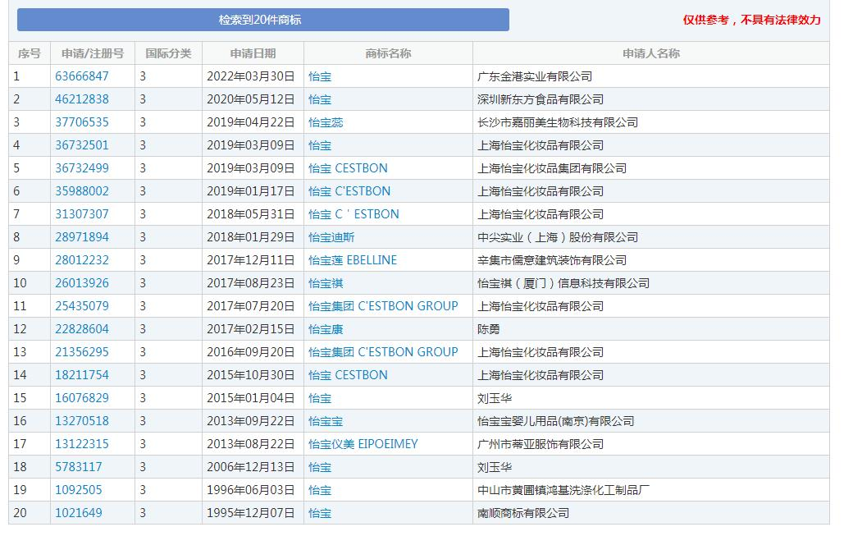This screenshot has width=844, height=536.
Task: Select applicant 长沙市嘉丽美生物科技有限公司
Action: point(558,123)
